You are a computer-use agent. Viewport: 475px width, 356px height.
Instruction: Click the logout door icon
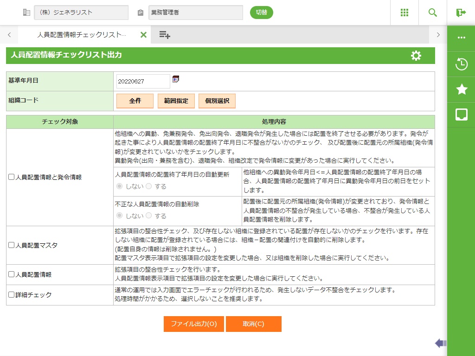click(461, 13)
